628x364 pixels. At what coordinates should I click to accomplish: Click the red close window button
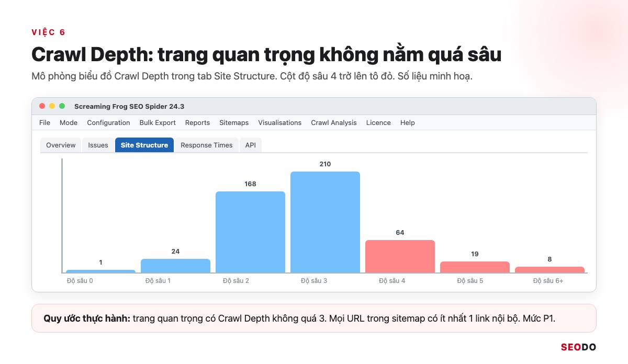(x=42, y=106)
